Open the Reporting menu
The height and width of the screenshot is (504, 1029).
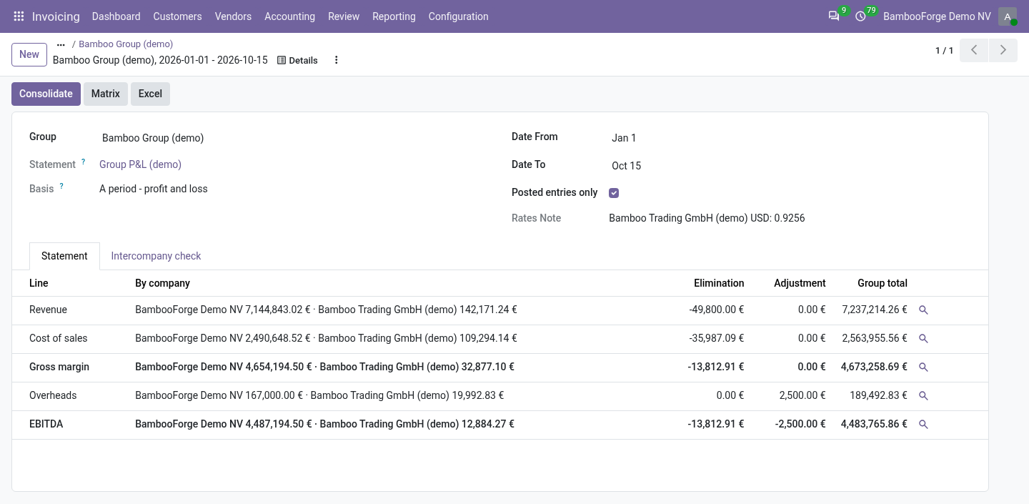tap(394, 16)
